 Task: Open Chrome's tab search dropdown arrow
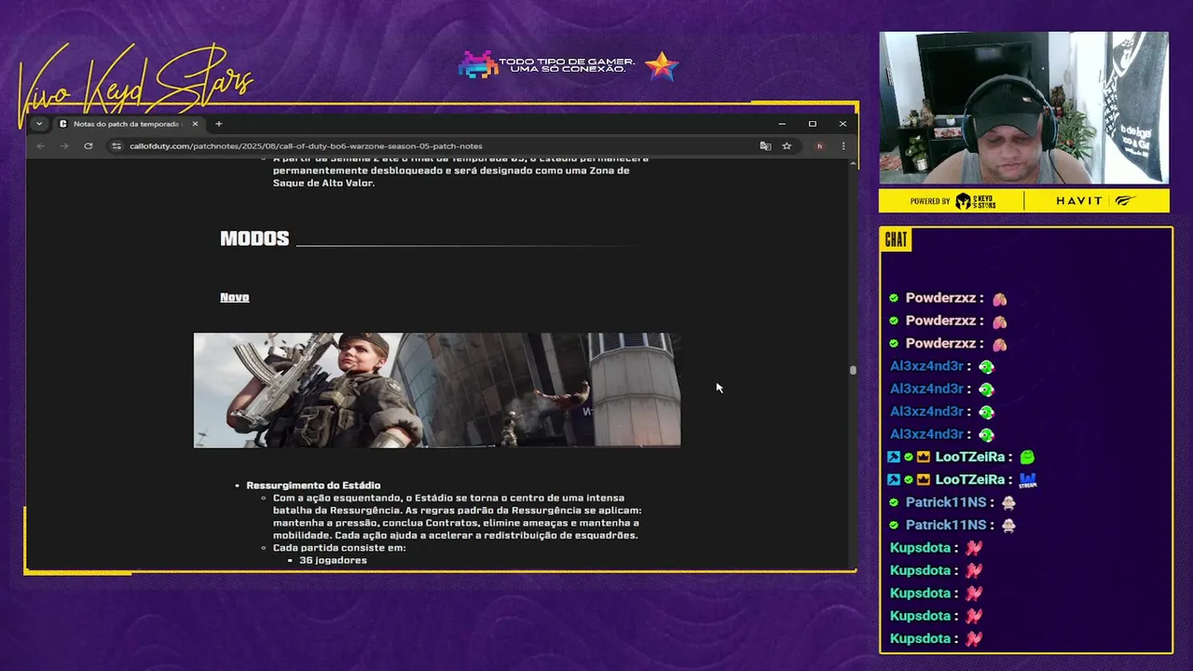(38, 124)
